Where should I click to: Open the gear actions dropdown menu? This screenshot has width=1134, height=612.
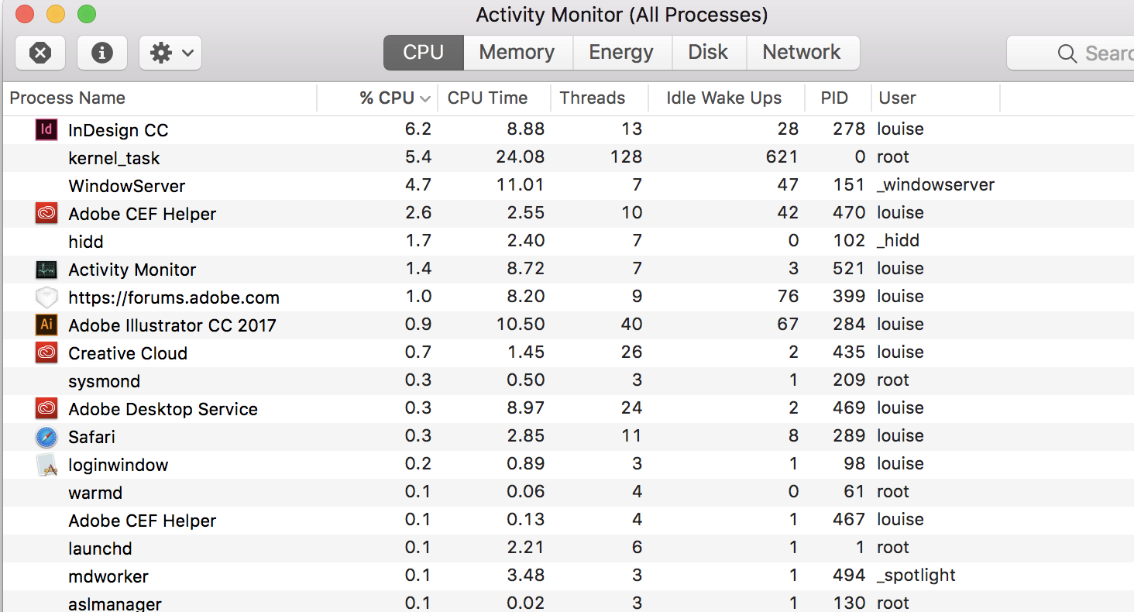point(170,53)
